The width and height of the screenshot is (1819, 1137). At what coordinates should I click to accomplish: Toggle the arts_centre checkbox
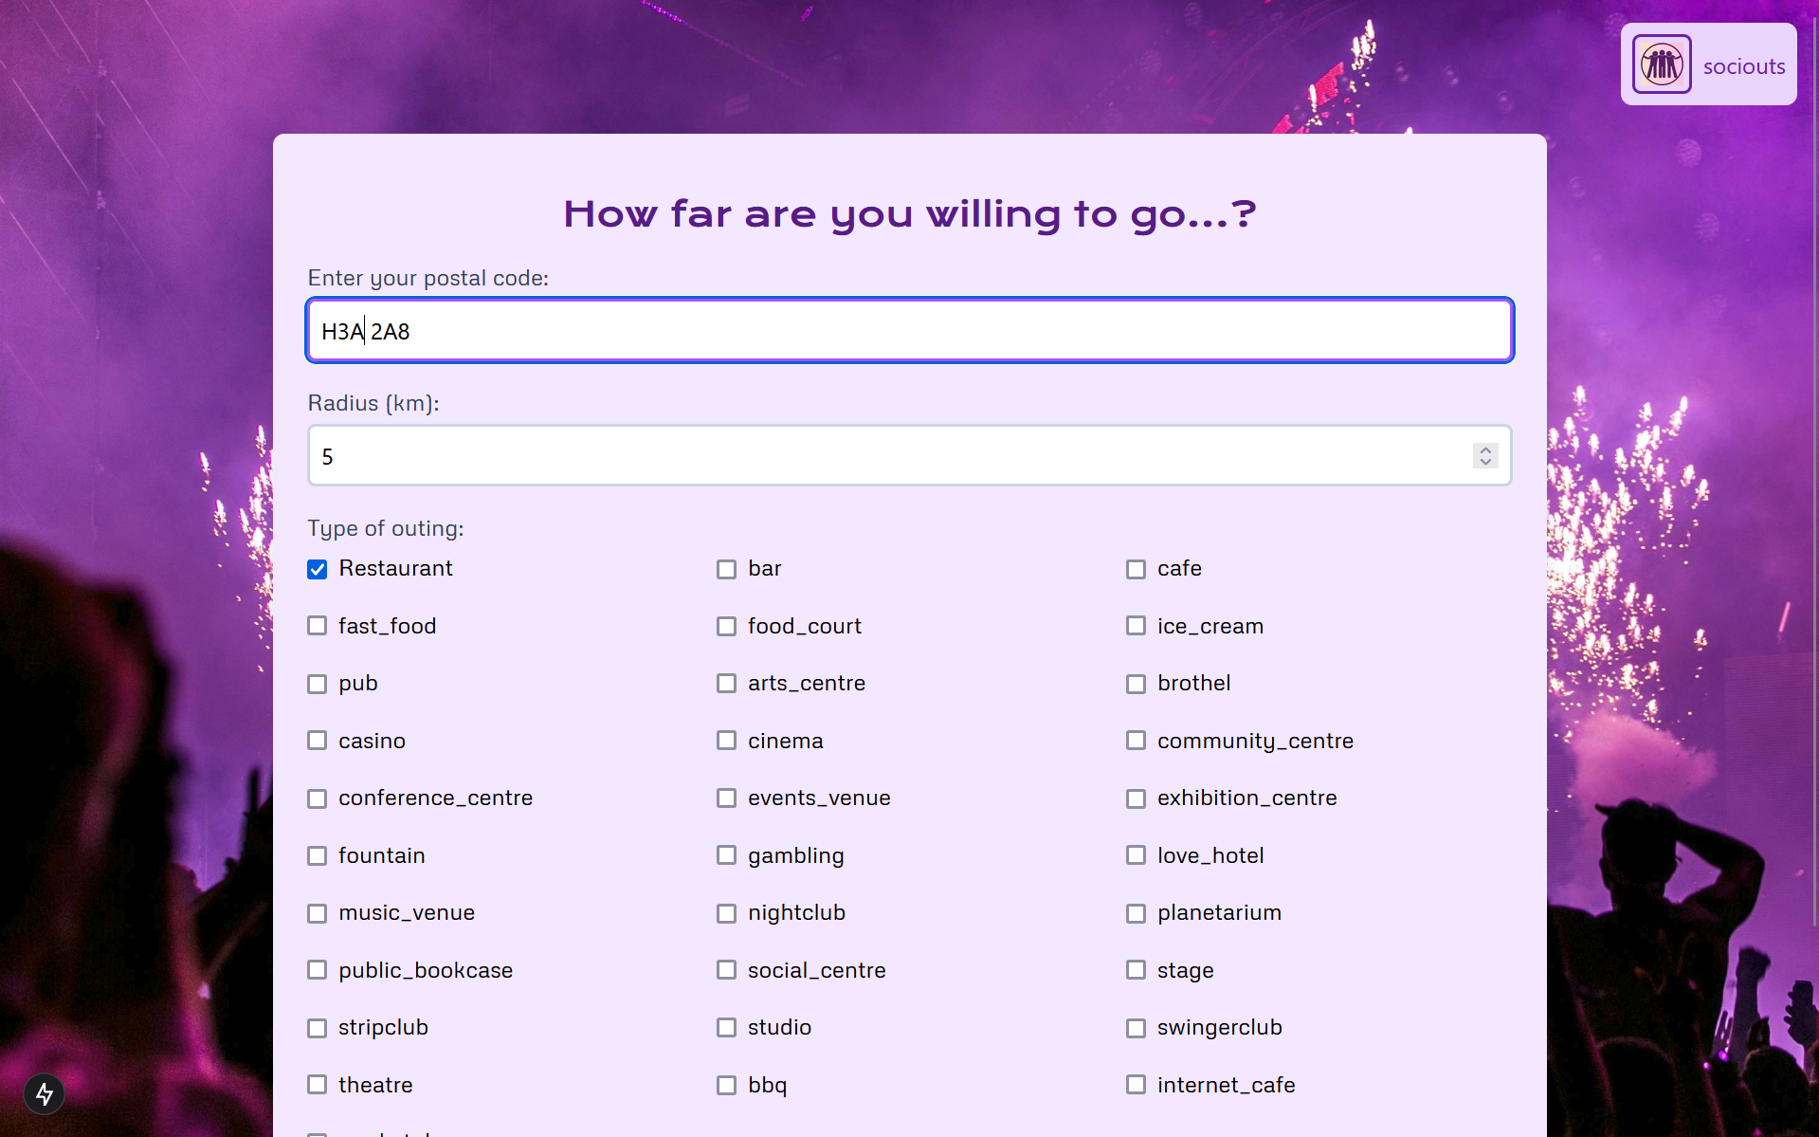726,684
